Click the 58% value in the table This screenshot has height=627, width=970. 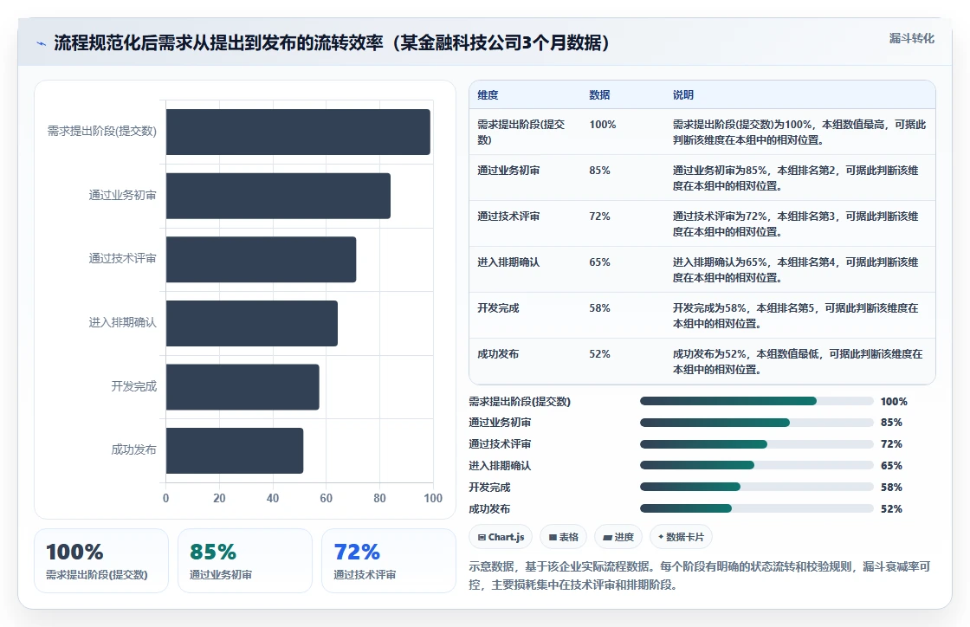coord(599,308)
